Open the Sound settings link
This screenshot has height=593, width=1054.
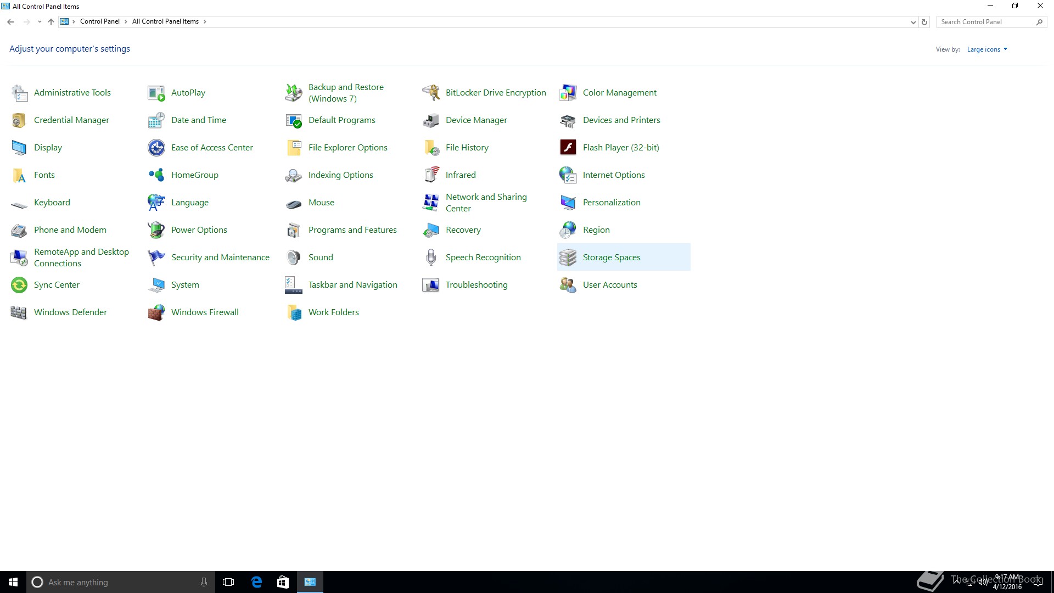(x=321, y=258)
